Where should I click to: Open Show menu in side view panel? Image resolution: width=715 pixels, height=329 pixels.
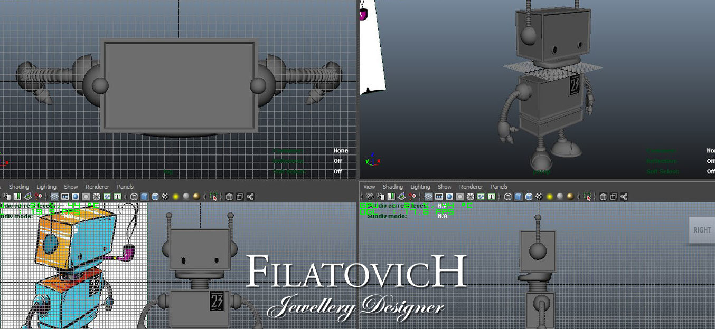point(445,187)
